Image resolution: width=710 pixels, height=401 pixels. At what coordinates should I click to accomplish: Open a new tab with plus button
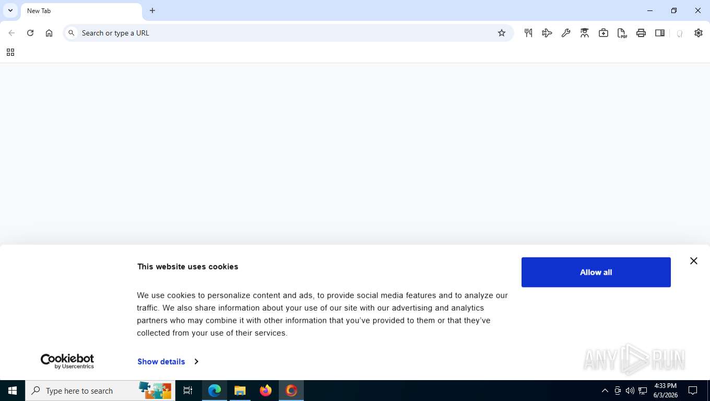[152, 10]
